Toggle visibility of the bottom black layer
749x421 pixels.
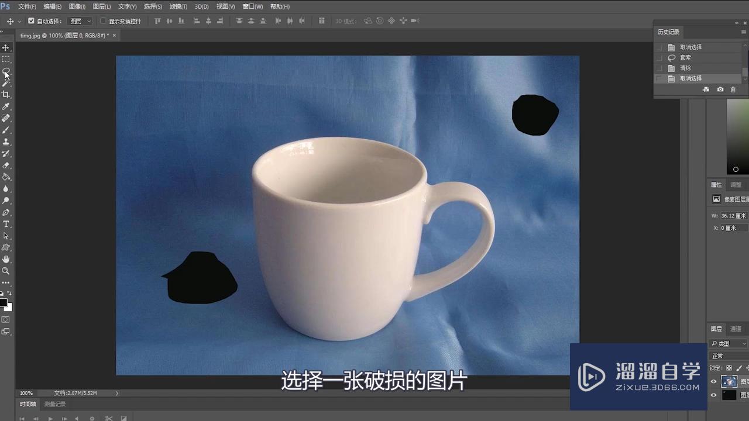tap(713, 395)
